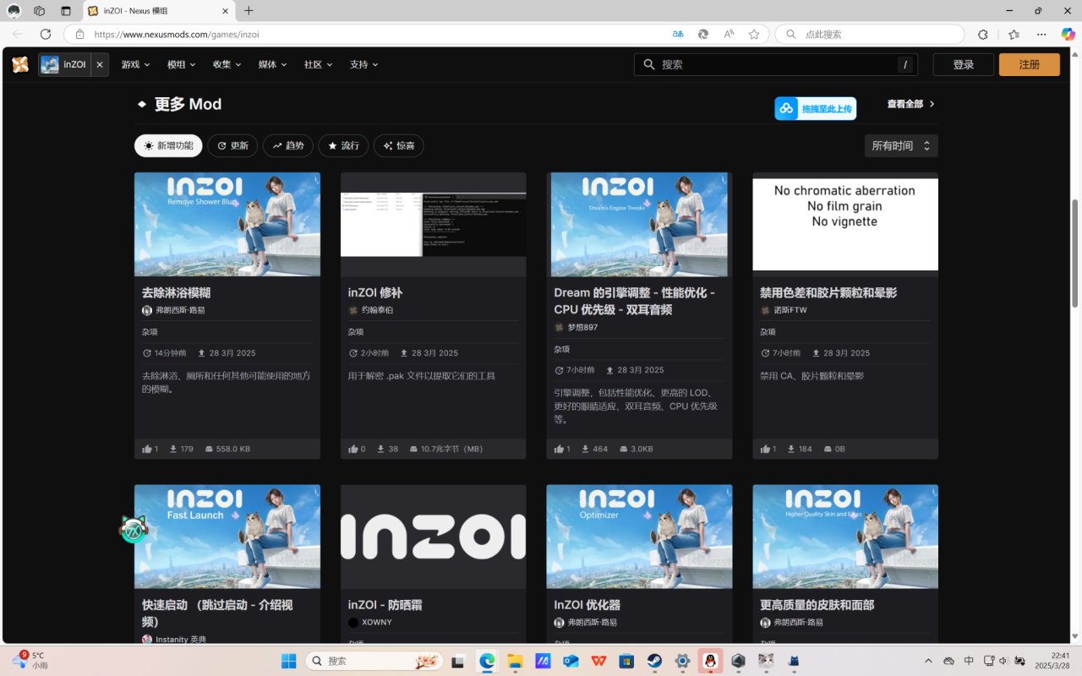Expand the 支持 menu
Viewport: 1082px width, 676px height.
(x=363, y=64)
